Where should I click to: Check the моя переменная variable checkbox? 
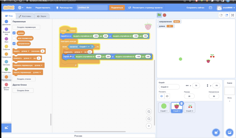click(14, 38)
